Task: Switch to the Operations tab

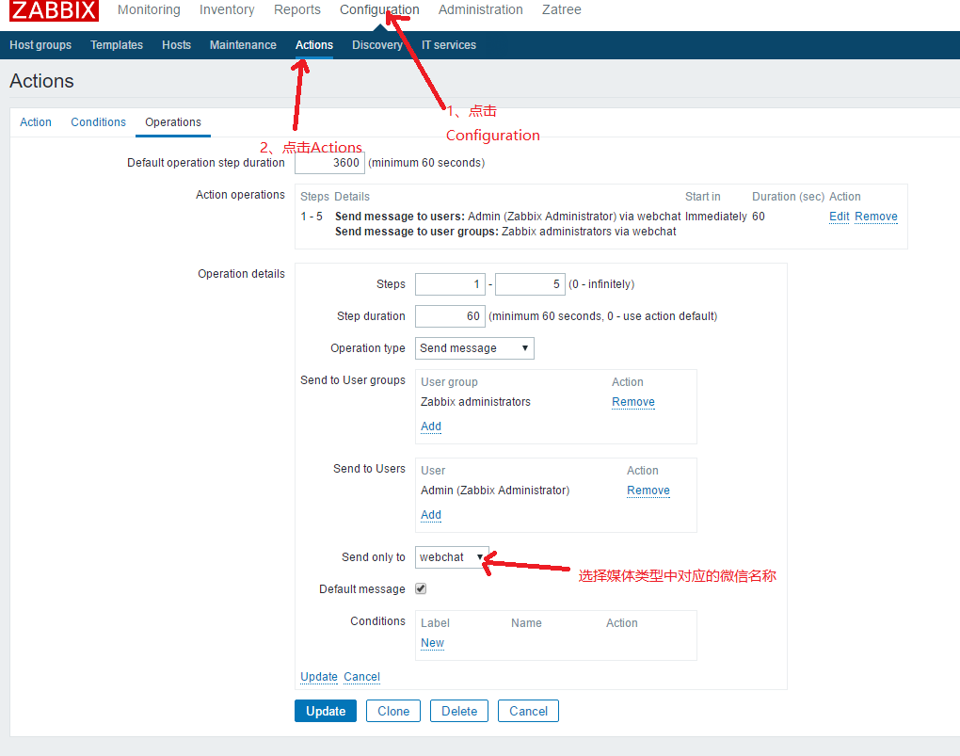Action: coord(173,121)
